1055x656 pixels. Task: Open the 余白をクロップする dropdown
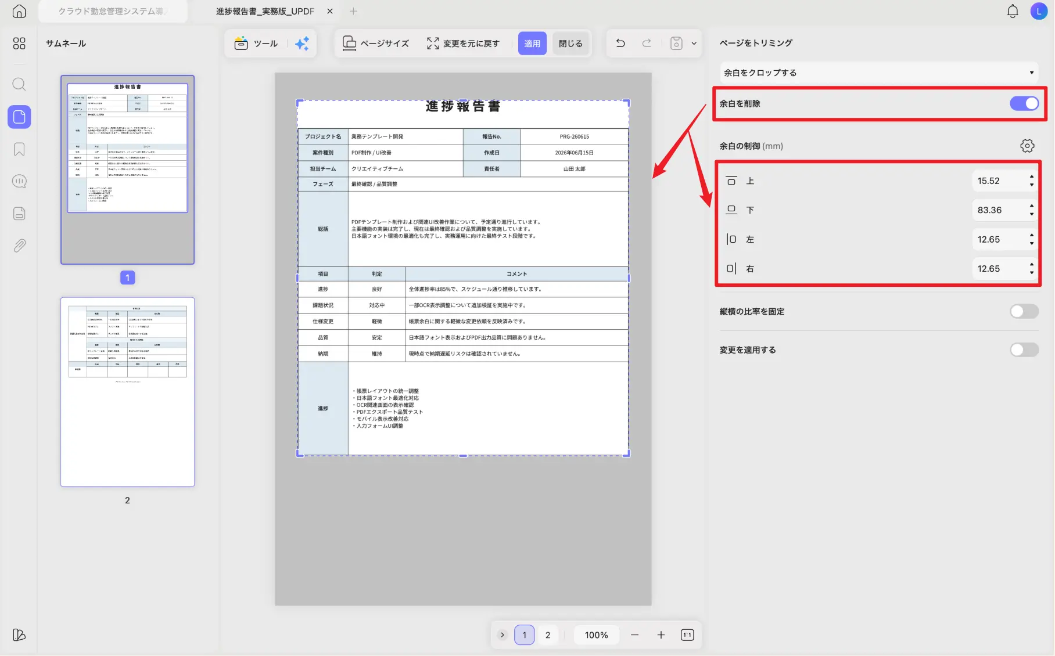879,73
